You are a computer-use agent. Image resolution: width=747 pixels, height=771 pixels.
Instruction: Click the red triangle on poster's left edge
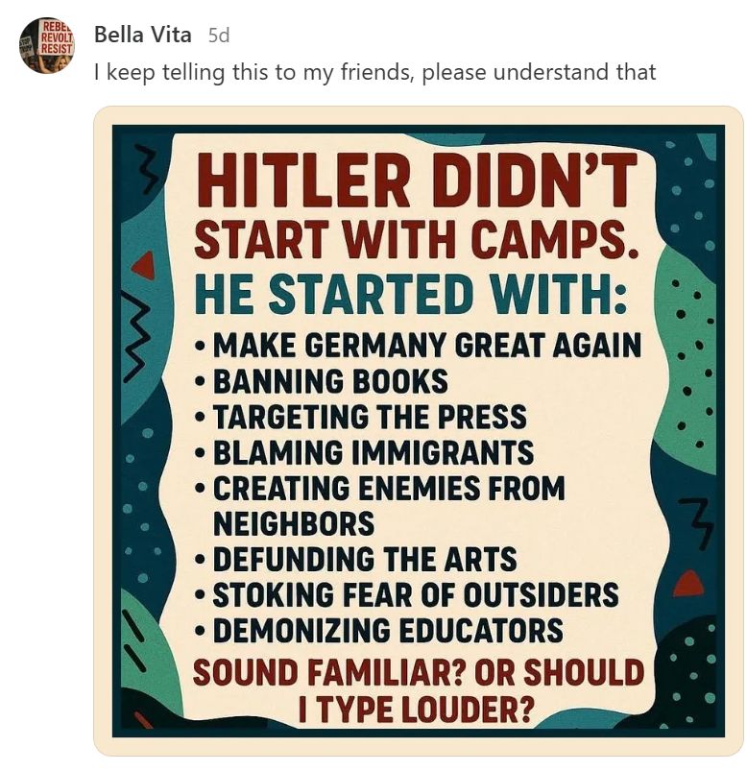click(144, 266)
